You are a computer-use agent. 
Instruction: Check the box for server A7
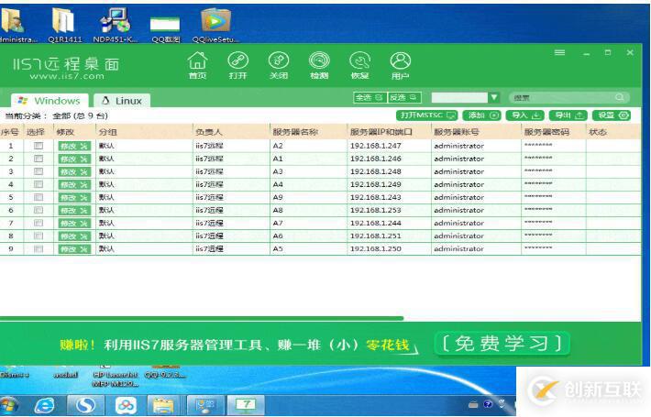coord(39,223)
